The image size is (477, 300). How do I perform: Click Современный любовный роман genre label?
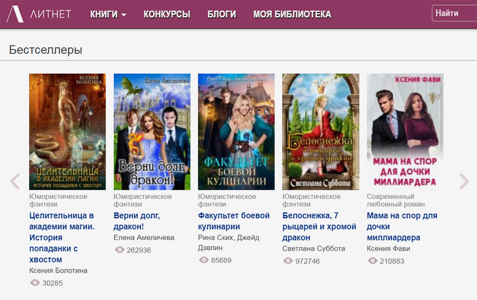pyautogui.click(x=396, y=200)
